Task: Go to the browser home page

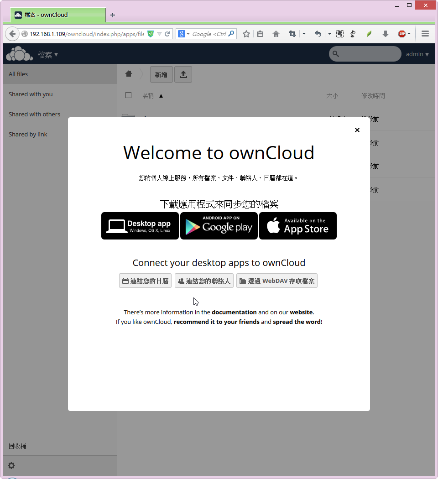Action: click(x=276, y=34)
